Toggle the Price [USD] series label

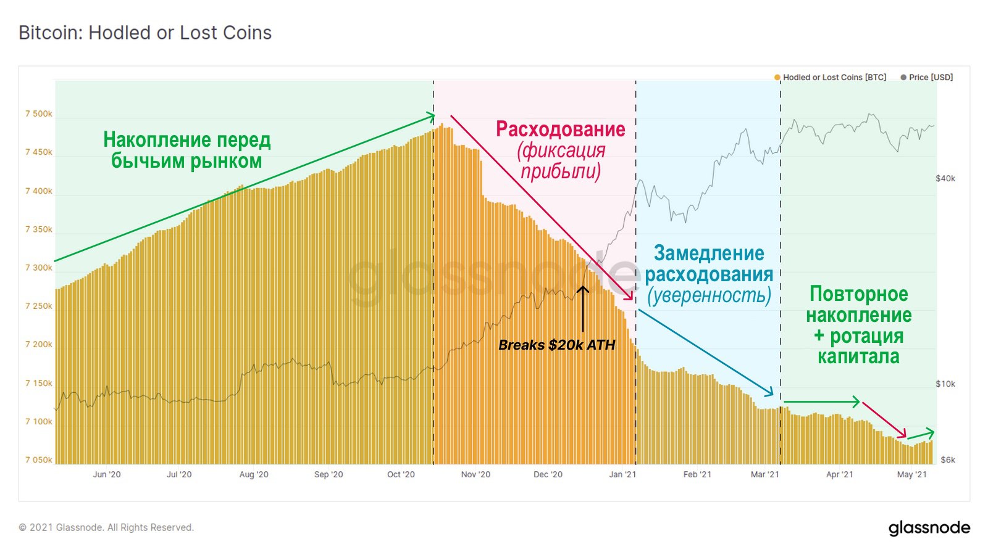click(x=931, y=78)
